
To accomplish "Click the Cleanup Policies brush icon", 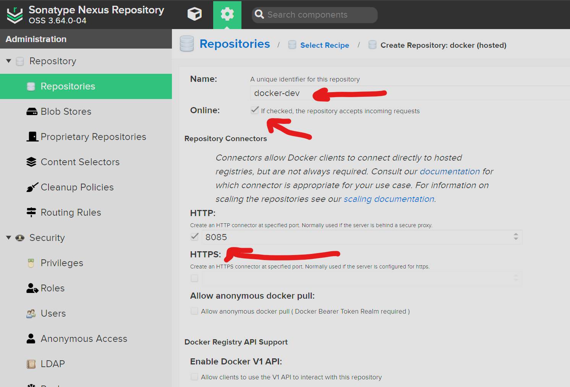I will 32,187.
